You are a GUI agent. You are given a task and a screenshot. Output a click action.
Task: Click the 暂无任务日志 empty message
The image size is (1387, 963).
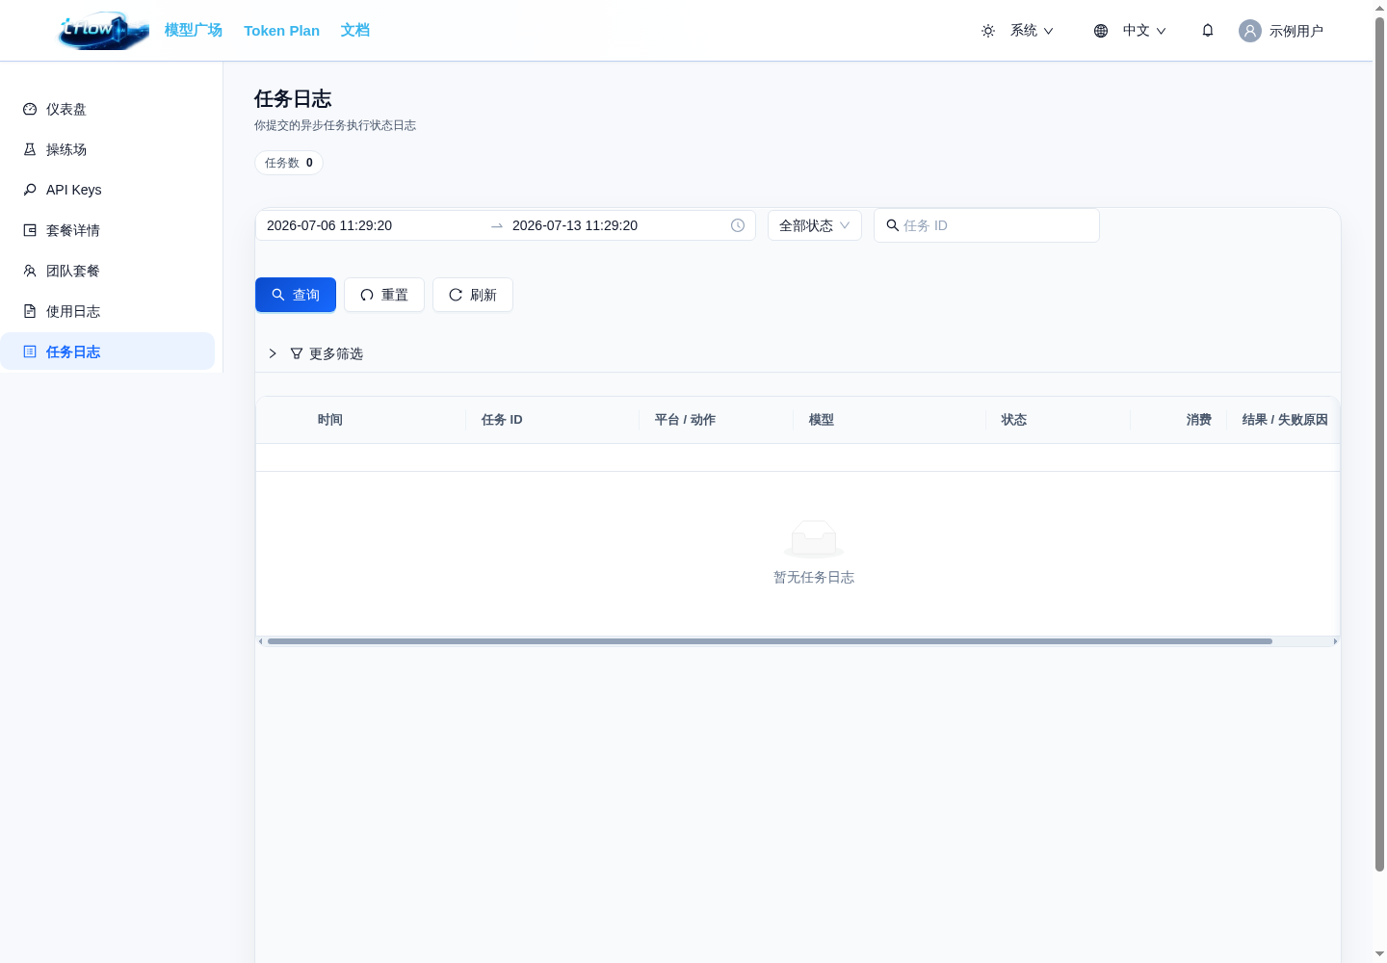point(814,577)
